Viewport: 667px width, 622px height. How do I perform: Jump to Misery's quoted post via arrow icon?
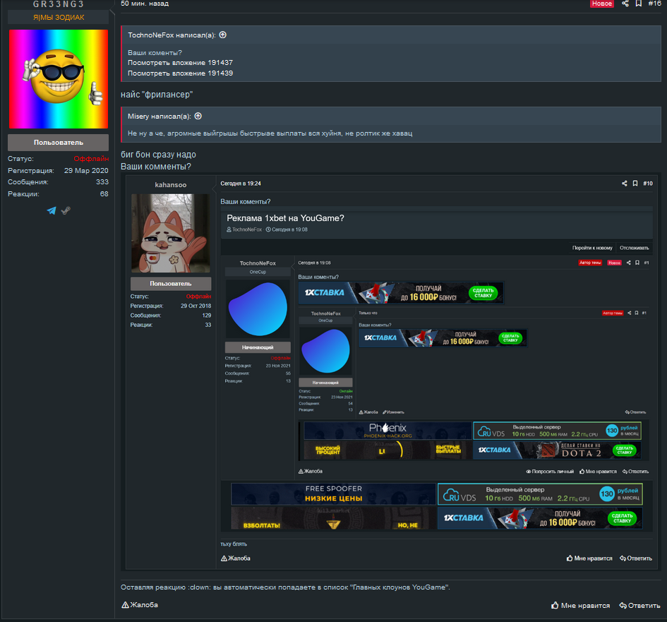(x=198, y=116)
